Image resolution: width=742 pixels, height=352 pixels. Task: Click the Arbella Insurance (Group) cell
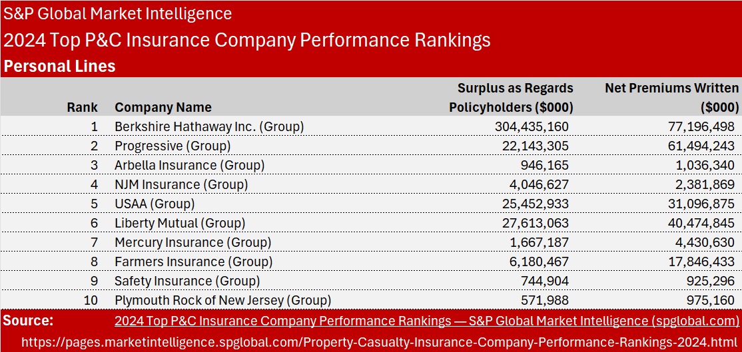point(189,165)
